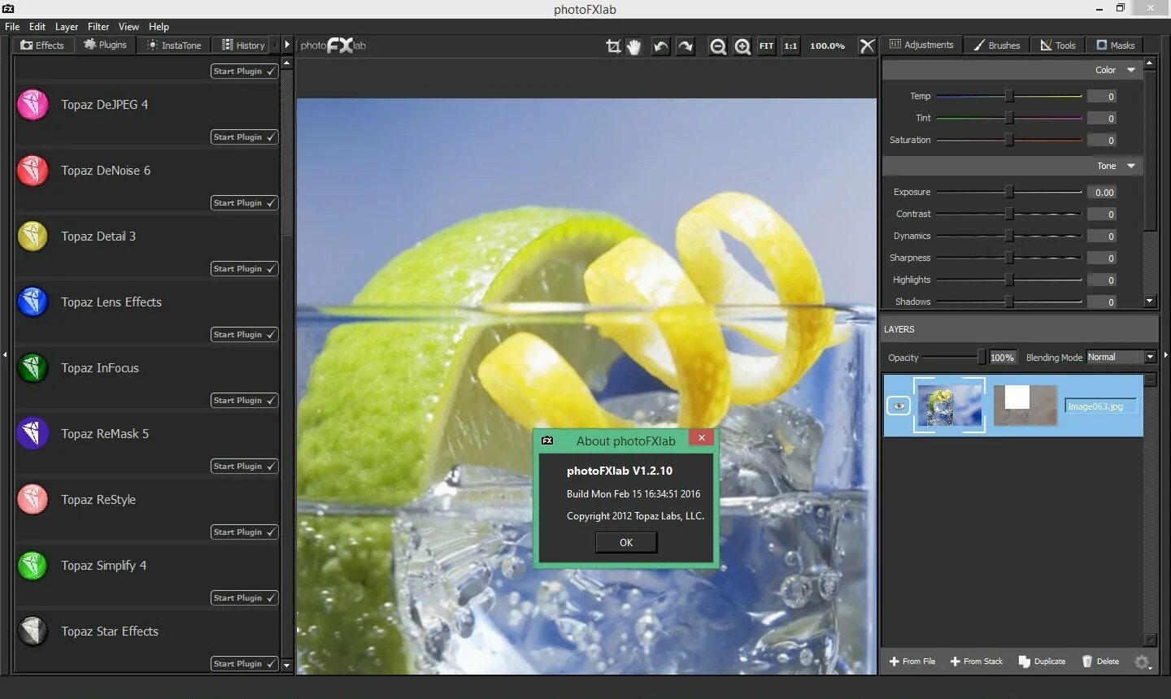Click the Topaz ReStyle pink gem icon
This screenshot has height=699, width=1171.
click(33, 500)
